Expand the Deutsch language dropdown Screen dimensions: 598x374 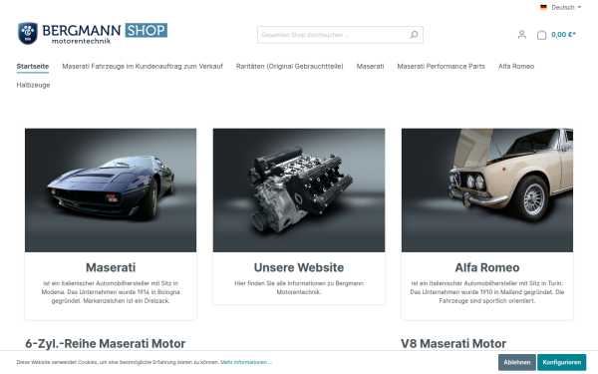click(566, 7)
